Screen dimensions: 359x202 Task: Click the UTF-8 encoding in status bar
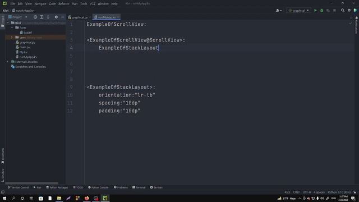pos(307,192)
